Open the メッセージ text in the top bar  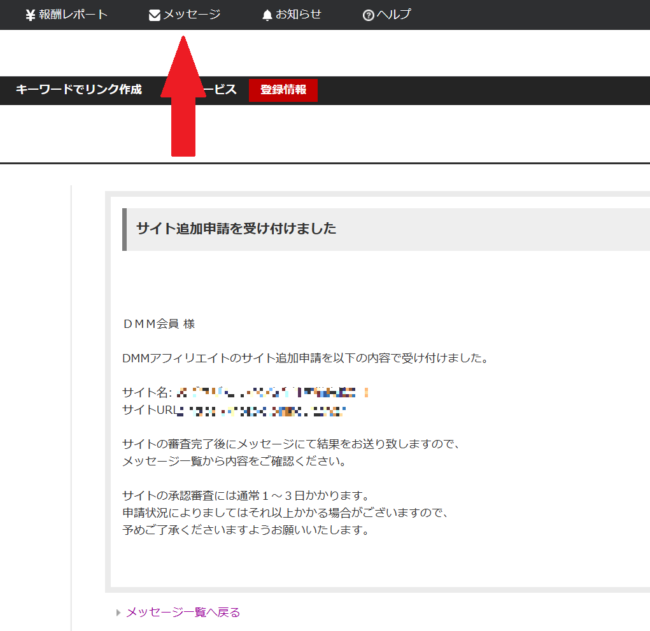pos(192,15)
